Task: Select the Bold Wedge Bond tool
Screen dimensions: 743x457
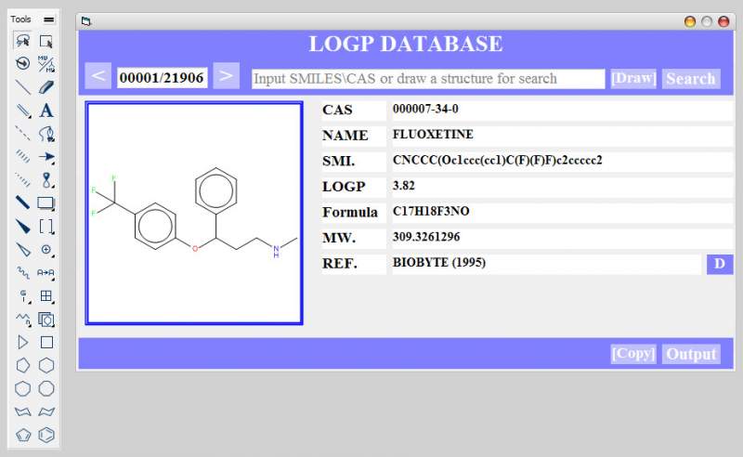Action: (x=22, y=226)
